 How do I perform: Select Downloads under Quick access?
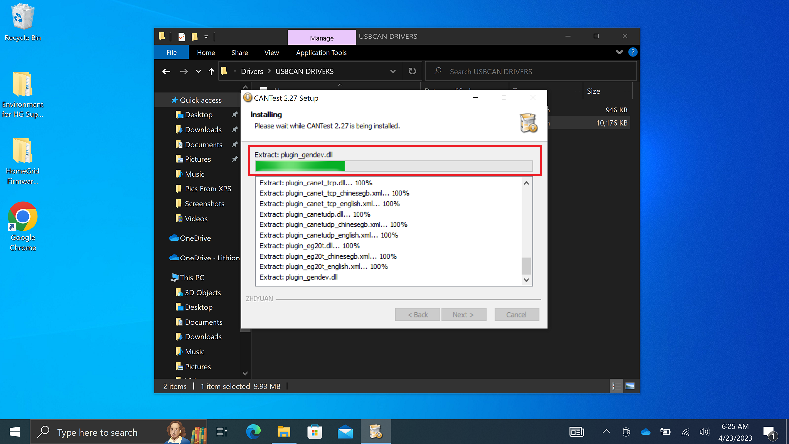(203, 129)
